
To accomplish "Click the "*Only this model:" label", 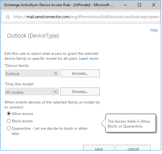I will [19, 84].
